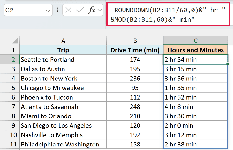Click the Cancel (X) formula icon

coord(69,10)
